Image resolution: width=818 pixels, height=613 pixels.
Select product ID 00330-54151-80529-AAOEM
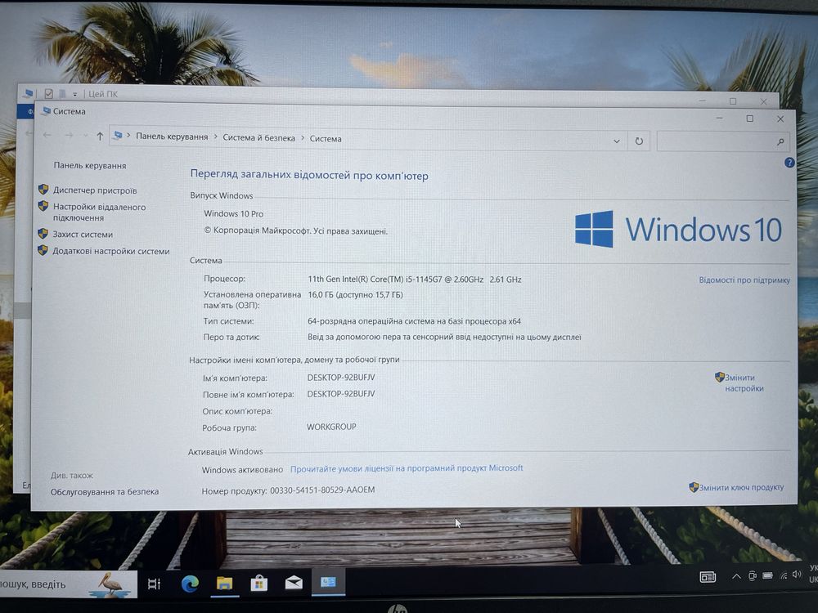tap(322, 490)
